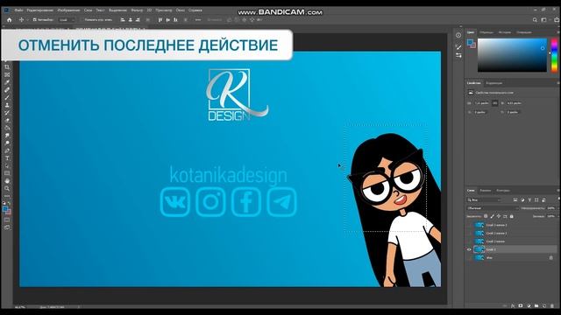Select the Pen tool
Image resolution: width=561 pixels, height=315 pixels.
7,150
